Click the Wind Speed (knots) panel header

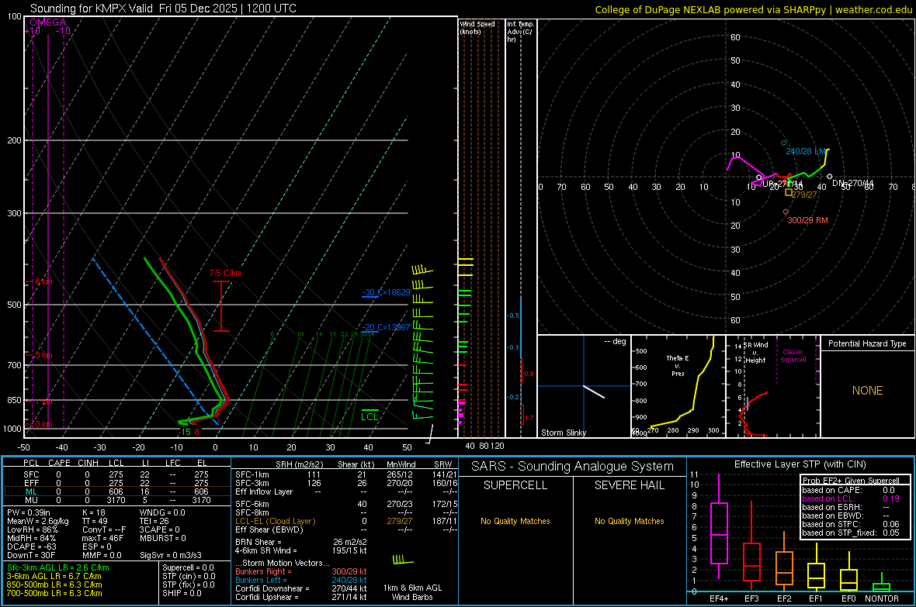click(x=477, y=28)
